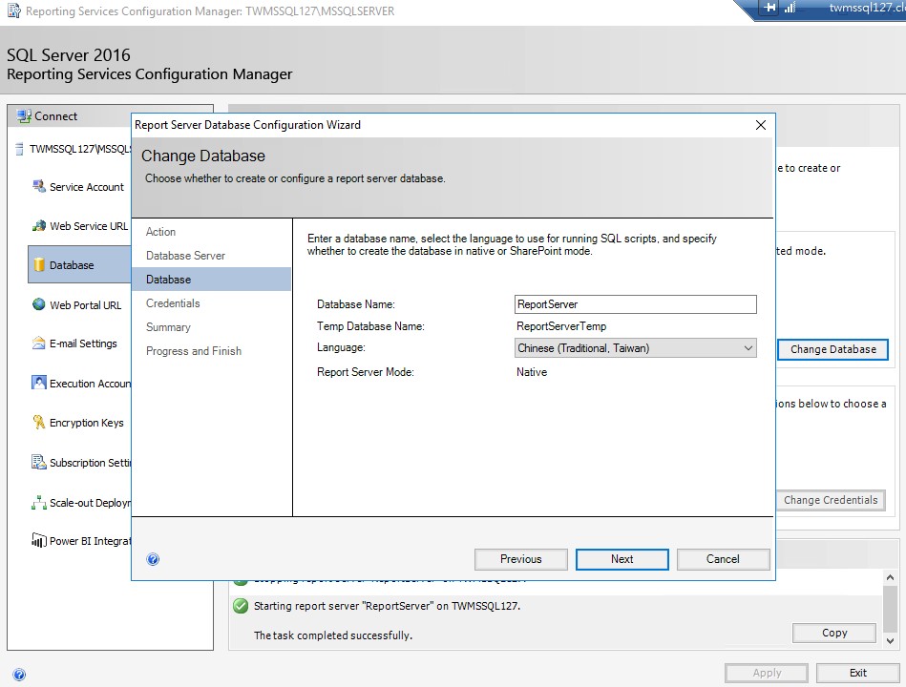Open the Web Service URL page
906x687 pixels.
(x=89, y=226)
